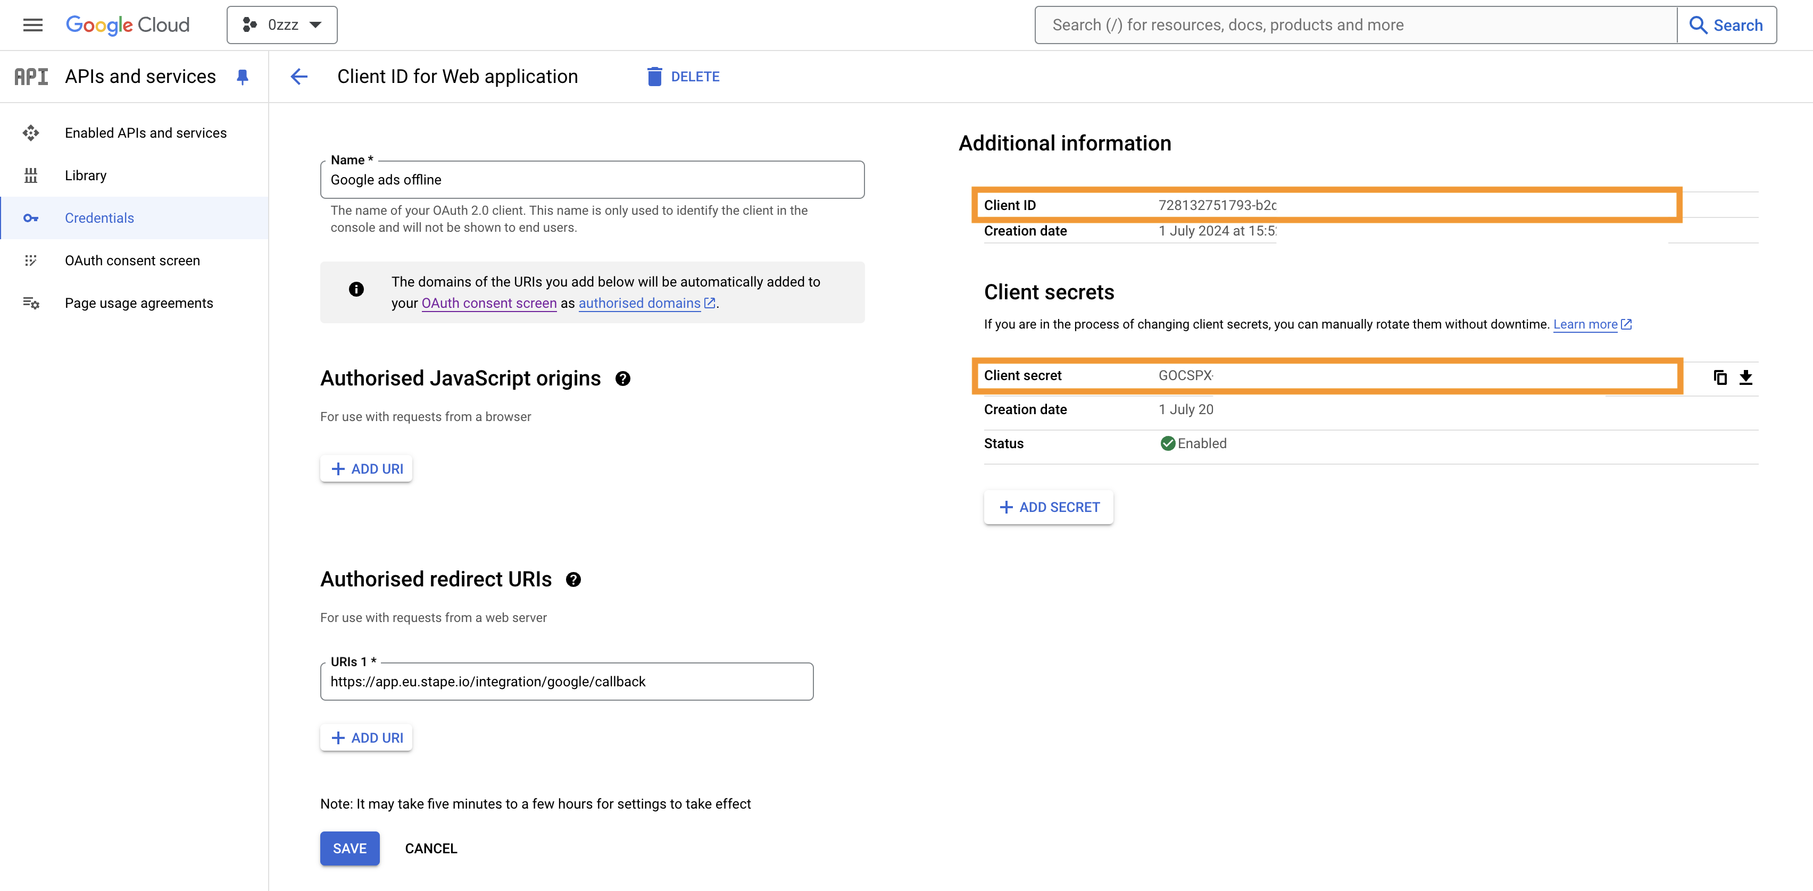Open help for Authorised redirect URIs
This screenshot has height=891, width=1813.
pos(573,579)
